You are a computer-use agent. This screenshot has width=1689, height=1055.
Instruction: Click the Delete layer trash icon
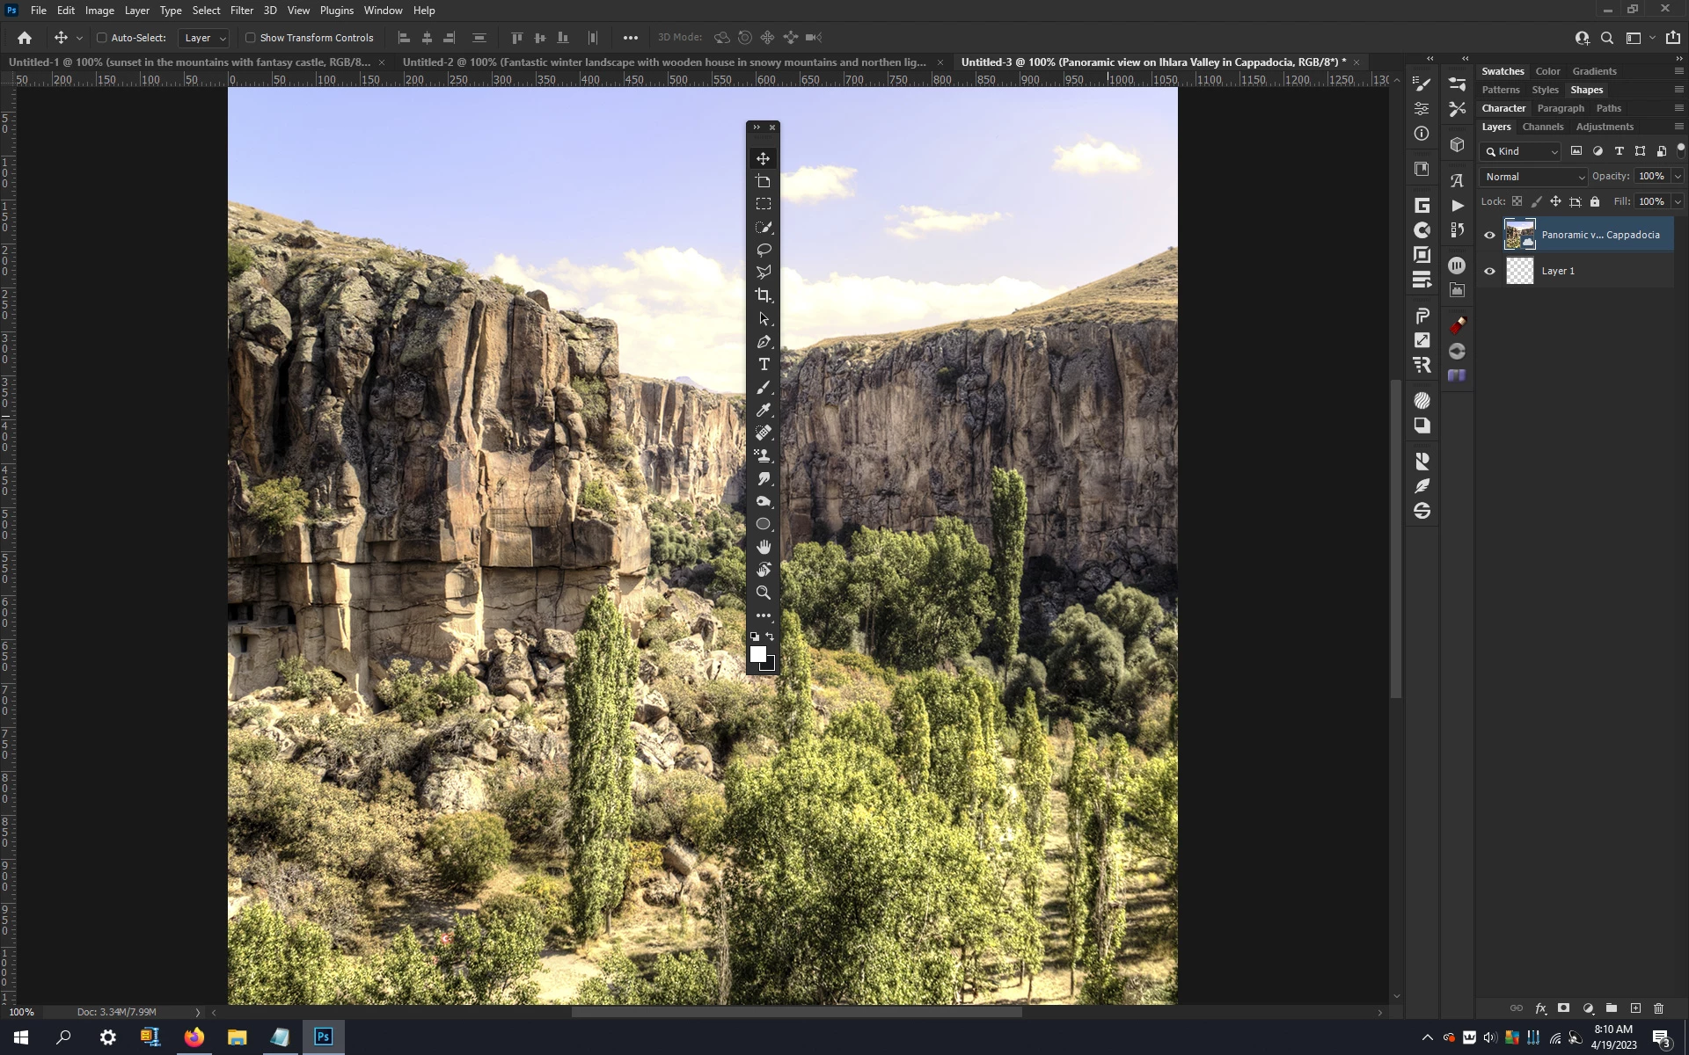pos(1658,1008)
